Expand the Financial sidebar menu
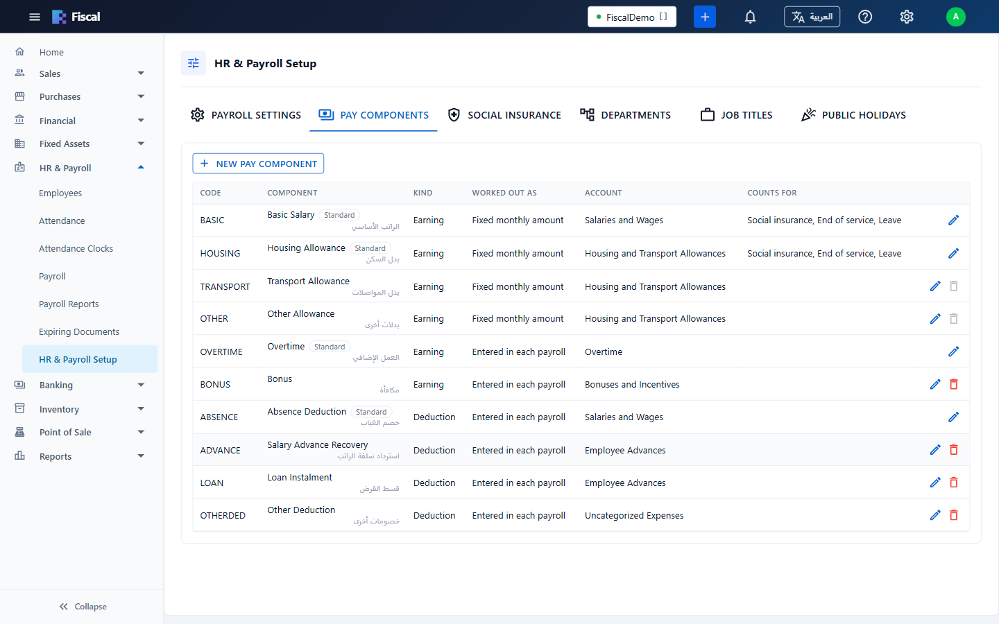999x624 pixels. point(80,121)
